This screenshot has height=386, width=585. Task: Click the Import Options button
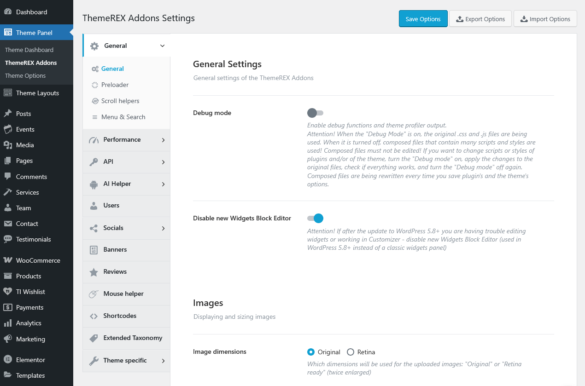point(545,19)
